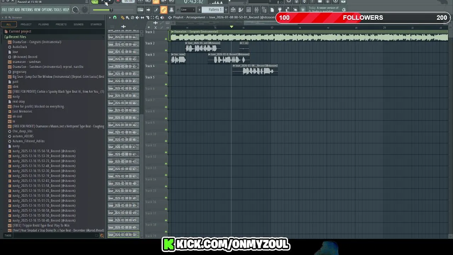Click the stop button in transport
Image resolution: width=453 pixels, height=255 pixels.
click(x=110, y=1)
